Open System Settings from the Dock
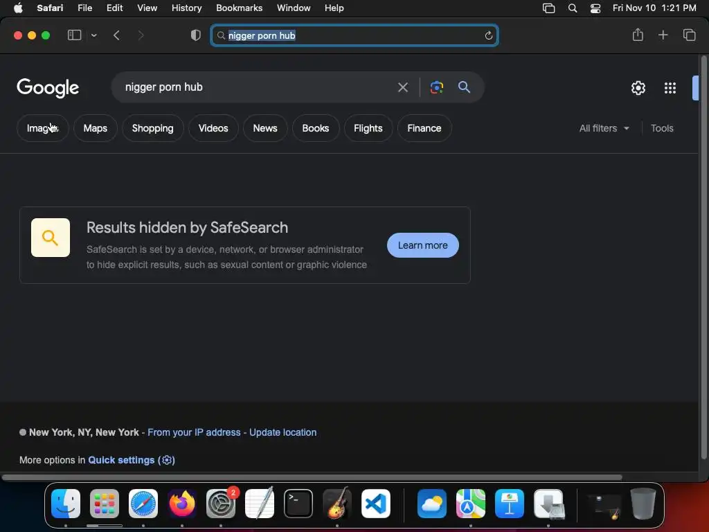Screen dimensions: 709x532 pos(221,504)
